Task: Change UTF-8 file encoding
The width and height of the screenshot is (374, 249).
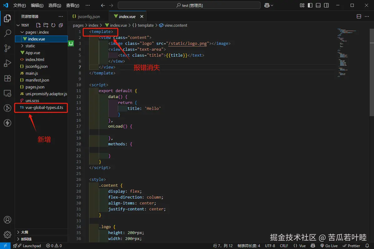Action: pyautogui.click(x=270, y=246)
